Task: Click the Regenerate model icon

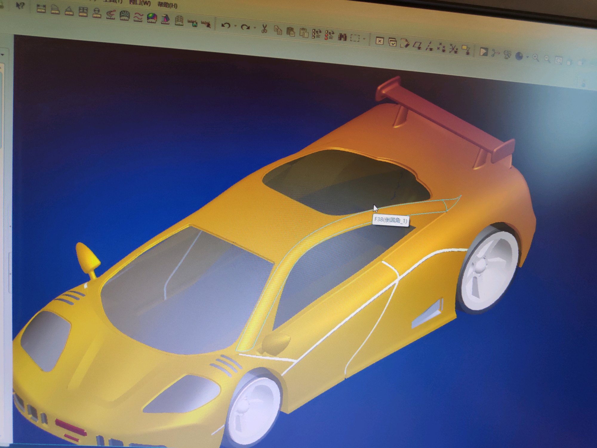Action: click(x=316, y=34)
